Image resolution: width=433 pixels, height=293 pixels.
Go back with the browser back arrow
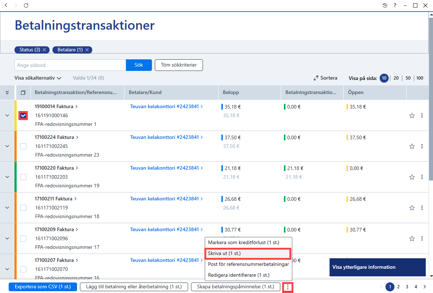(x=6, y=5)
